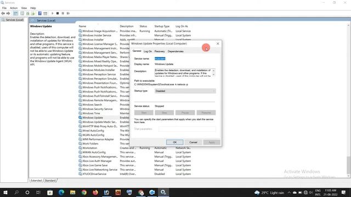The height and width of the screenshot is (197, 351).
Task: Select the Xbox Live Auth Manager row
Action: (x=135, y=161)
